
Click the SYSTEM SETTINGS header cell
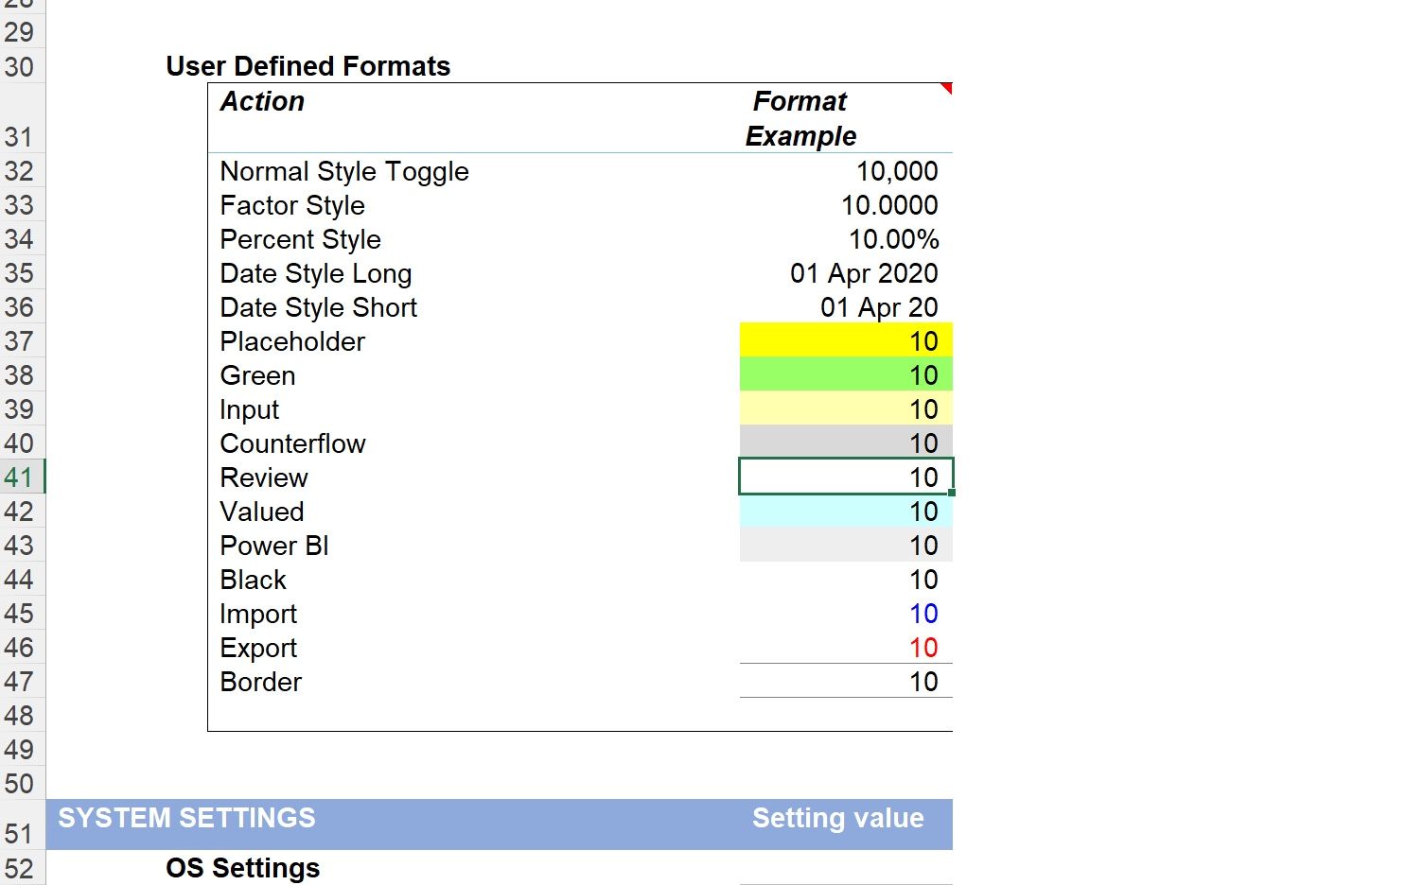point(187,818)
